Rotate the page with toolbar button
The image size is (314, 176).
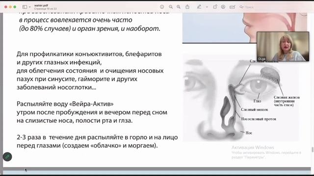215,7
